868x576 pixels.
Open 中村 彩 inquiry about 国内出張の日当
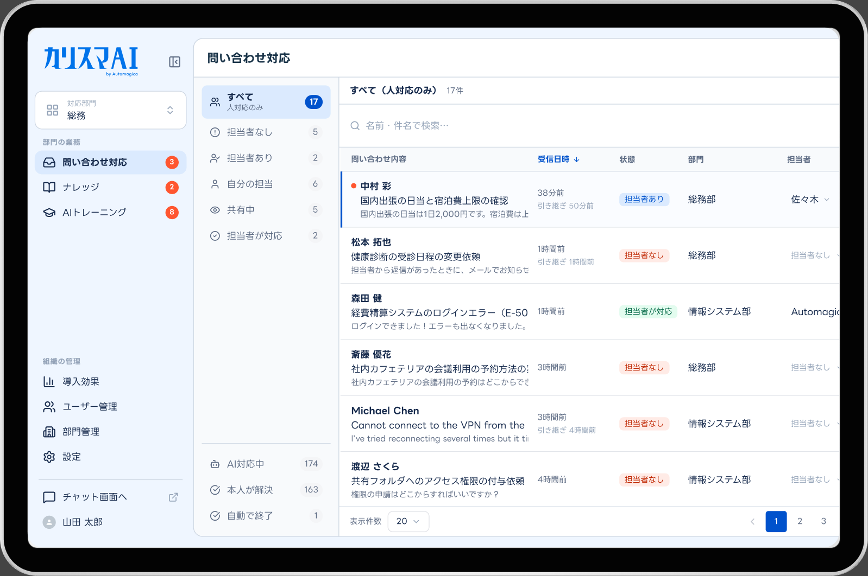click(589, 200)
